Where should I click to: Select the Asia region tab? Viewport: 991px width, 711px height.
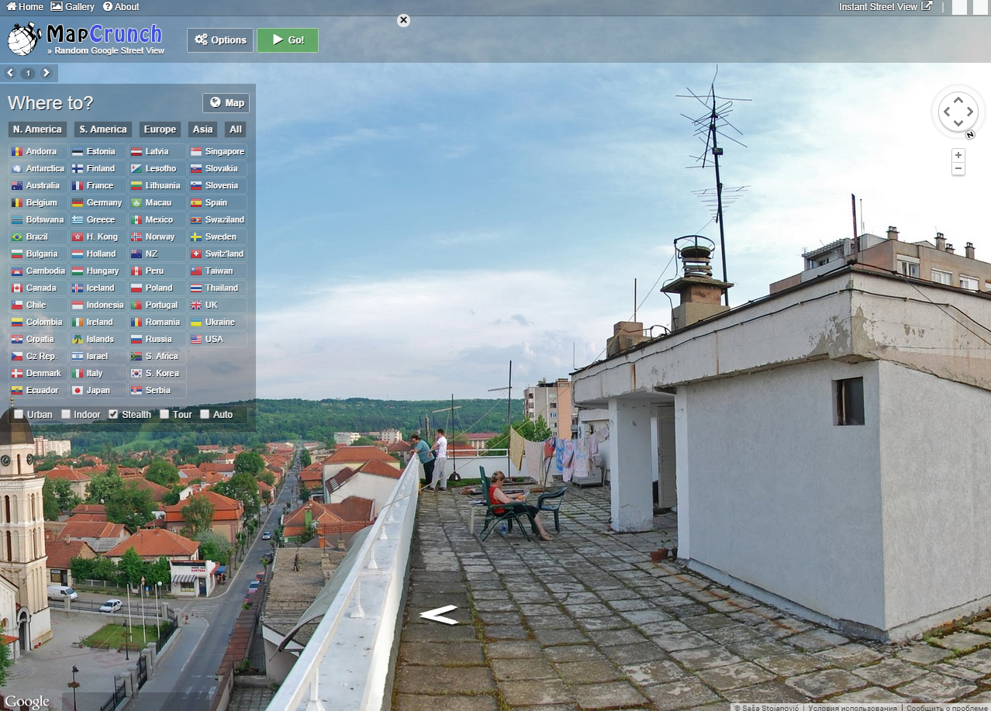click(203, 129)
